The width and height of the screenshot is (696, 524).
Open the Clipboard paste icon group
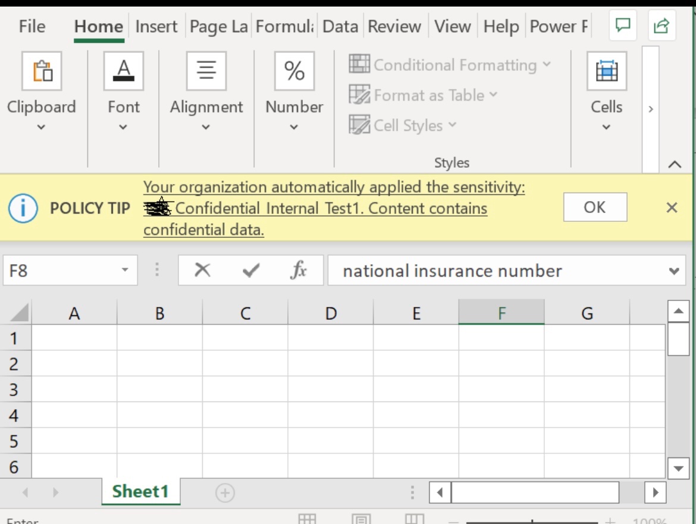tap(42, 71)
